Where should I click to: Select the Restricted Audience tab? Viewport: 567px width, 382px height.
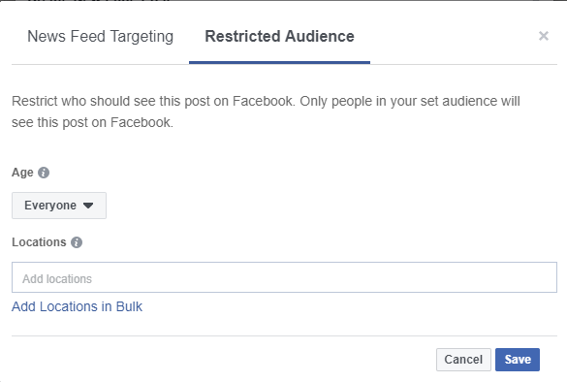(279, 37)
